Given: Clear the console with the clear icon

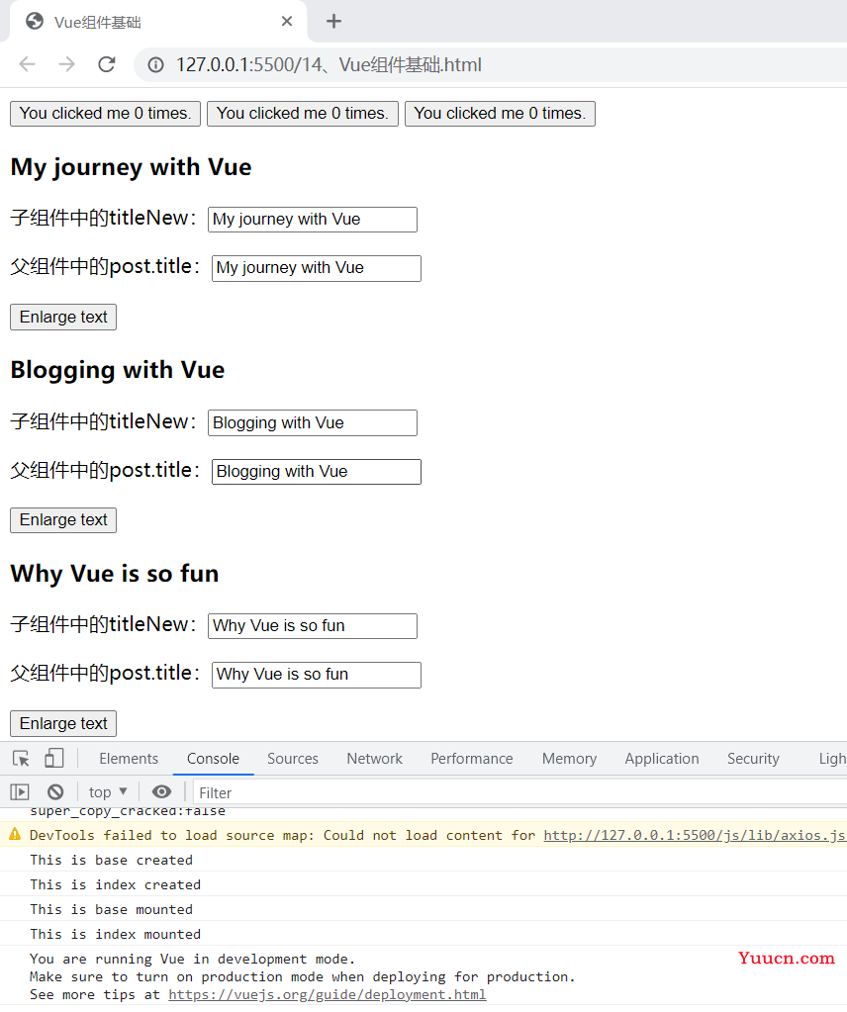Looking at the screenshot, I should coord(55,791).
